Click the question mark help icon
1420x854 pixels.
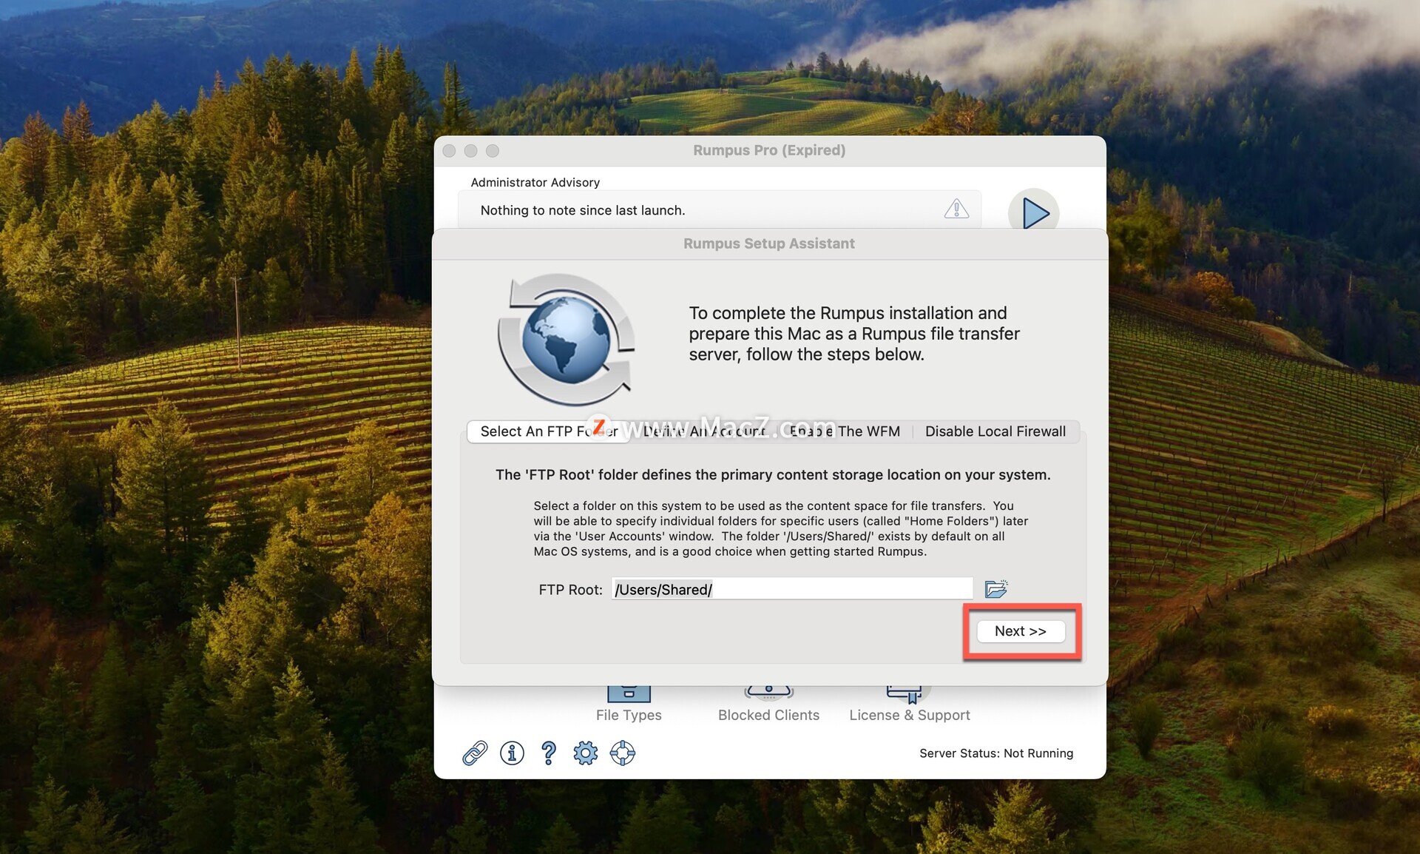click(x=549, y=753)
